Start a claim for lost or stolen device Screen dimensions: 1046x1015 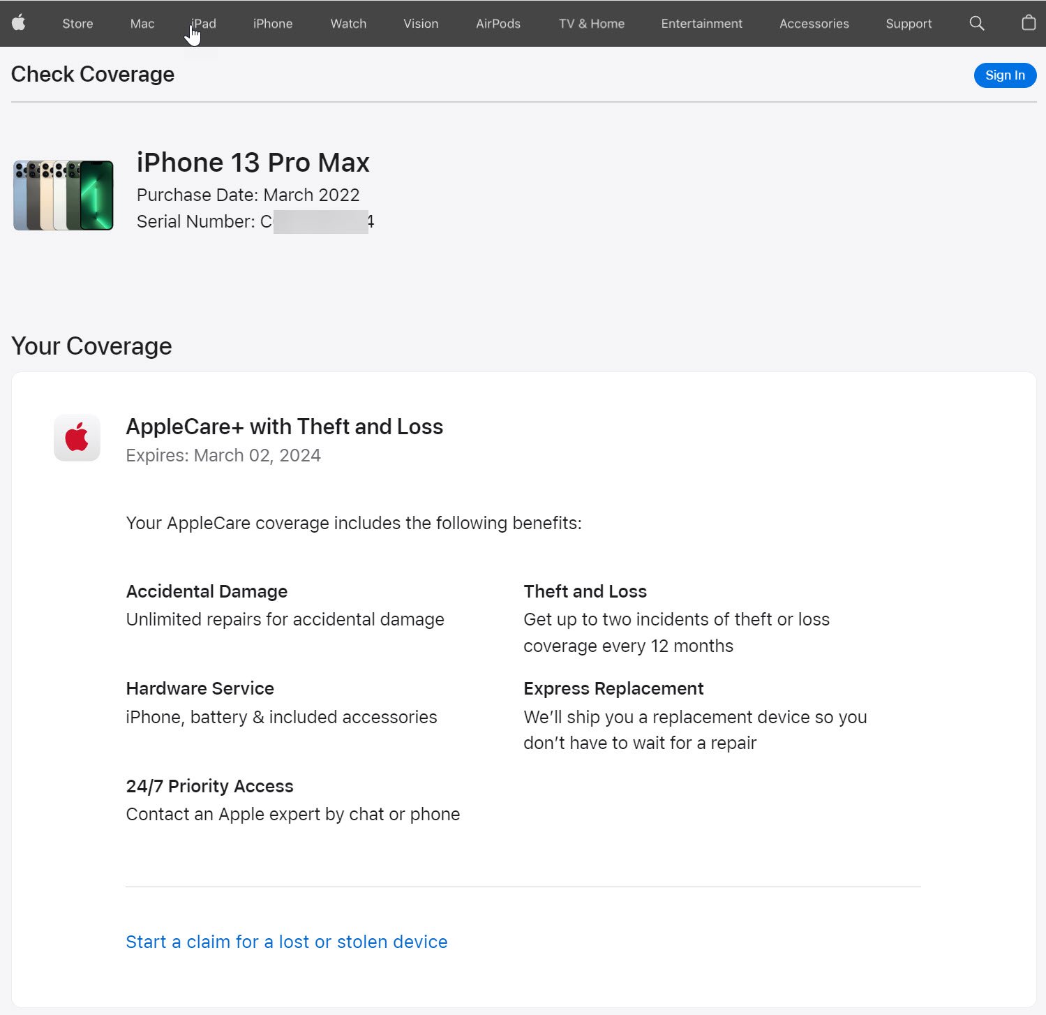point(287,942)
